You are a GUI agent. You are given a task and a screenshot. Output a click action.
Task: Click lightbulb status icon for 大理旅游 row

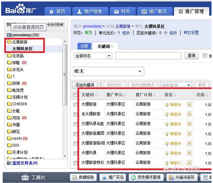coord(167,105)
